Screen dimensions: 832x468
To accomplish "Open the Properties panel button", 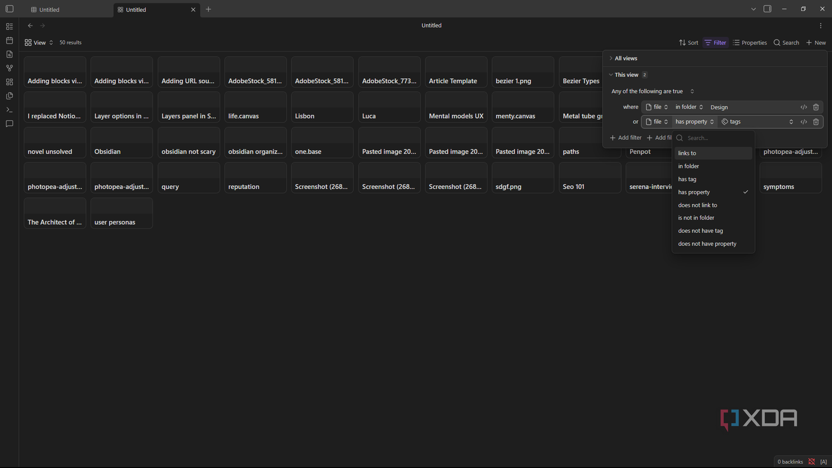I will (750, 43).
